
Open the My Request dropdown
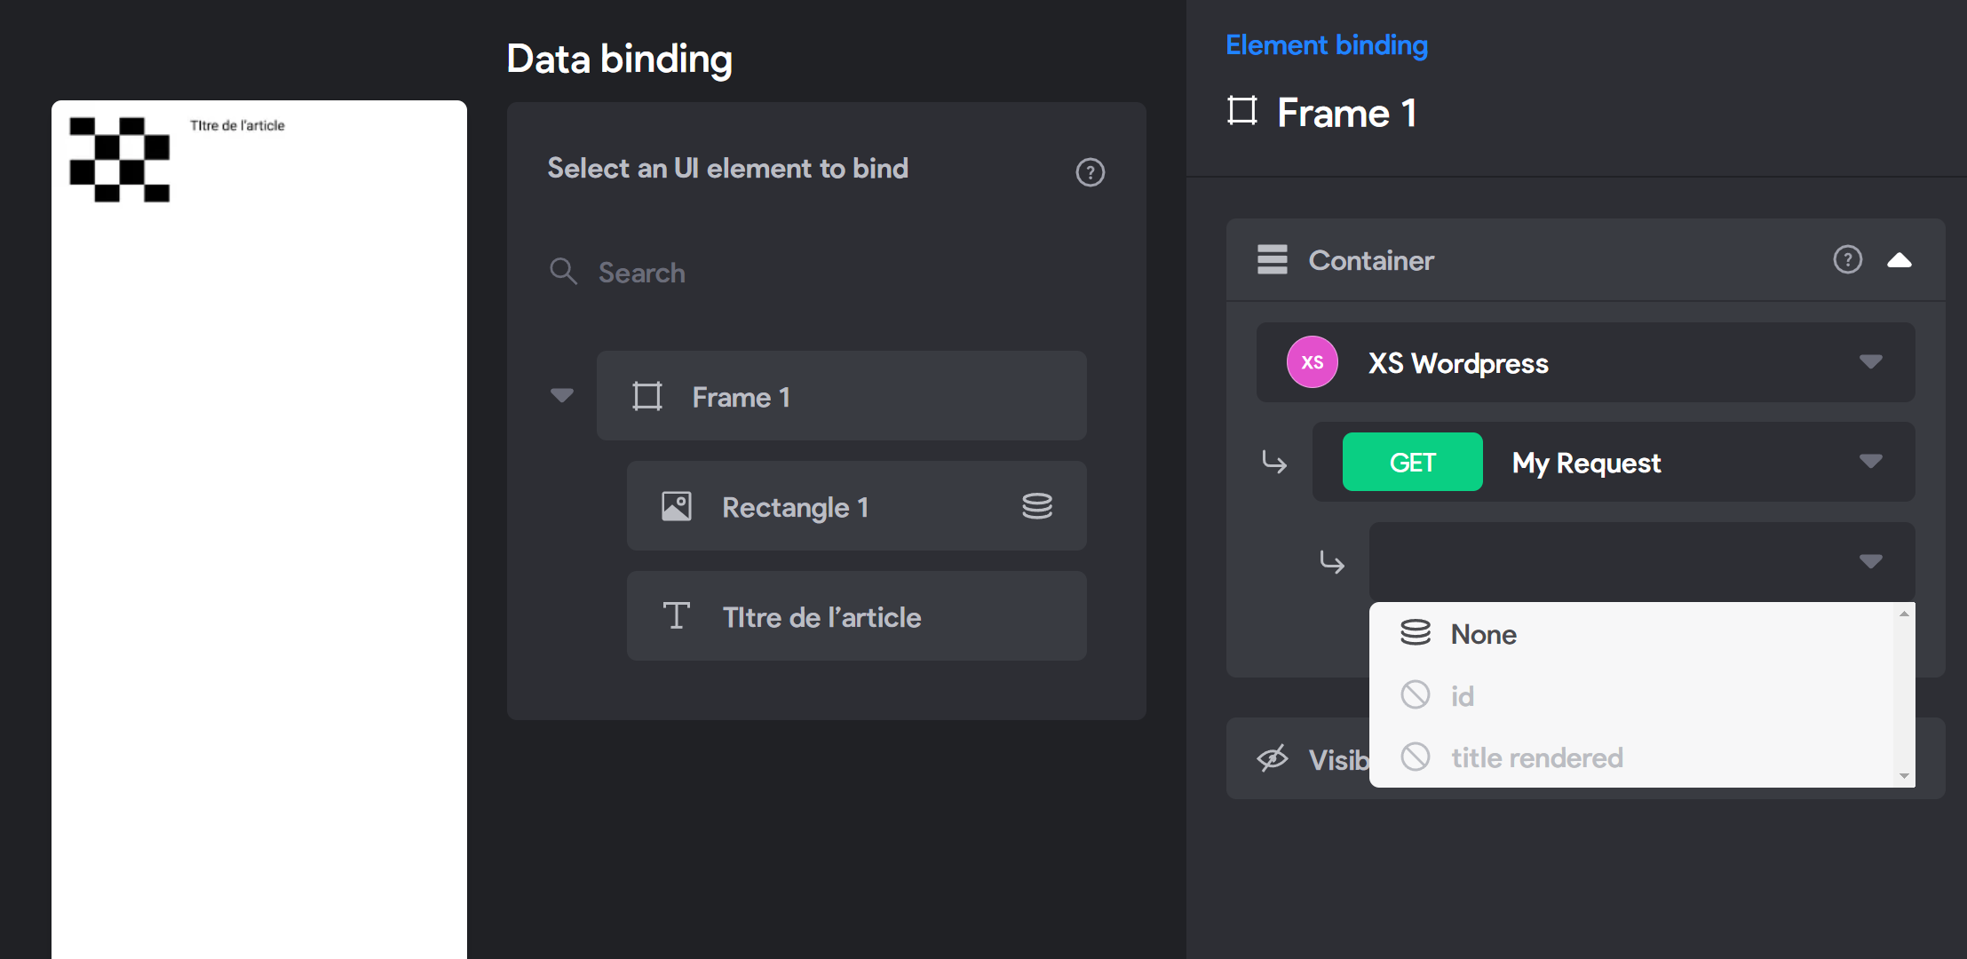pos(1614,462)
